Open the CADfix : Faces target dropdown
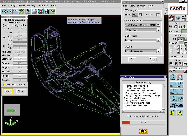The image size is (188, 136). (x=158, y=30)
